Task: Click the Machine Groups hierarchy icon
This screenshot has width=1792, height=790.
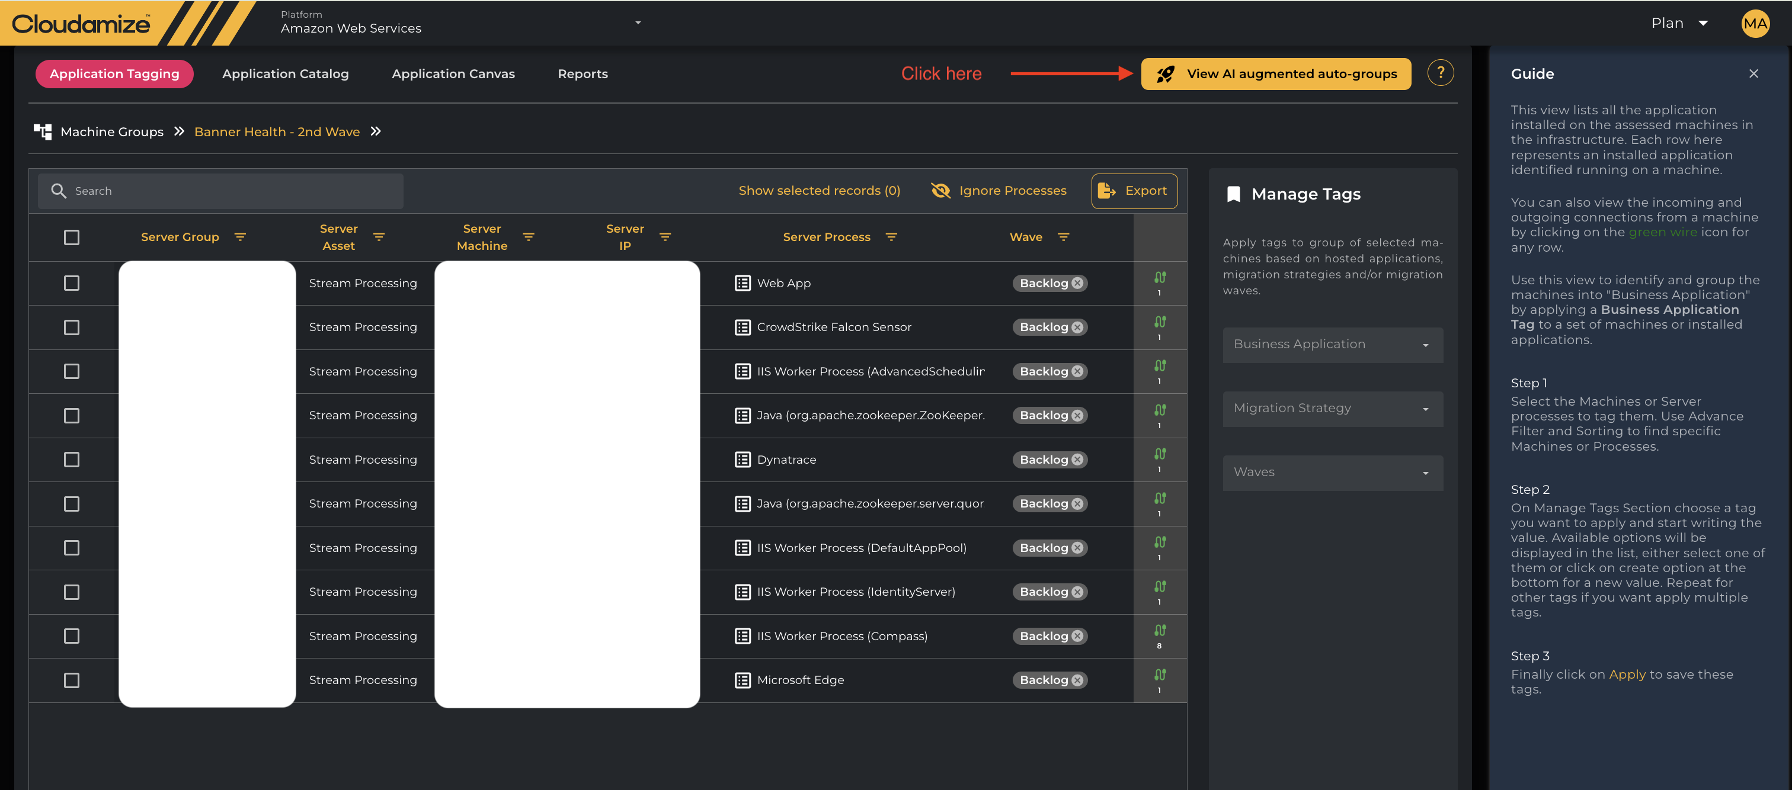Action: (x=43, y=131)
